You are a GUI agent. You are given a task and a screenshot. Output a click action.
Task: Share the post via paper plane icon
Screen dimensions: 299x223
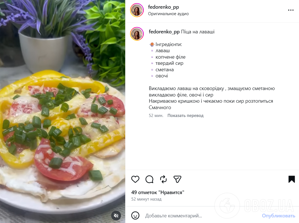(177, 179)
